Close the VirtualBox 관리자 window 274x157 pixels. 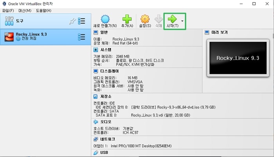[x=267, y=4]
